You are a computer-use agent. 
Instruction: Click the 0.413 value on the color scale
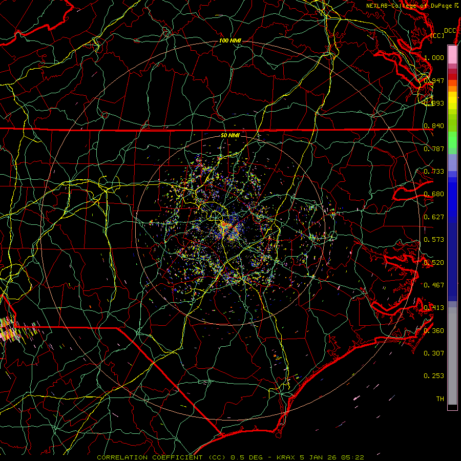(434, 308)
